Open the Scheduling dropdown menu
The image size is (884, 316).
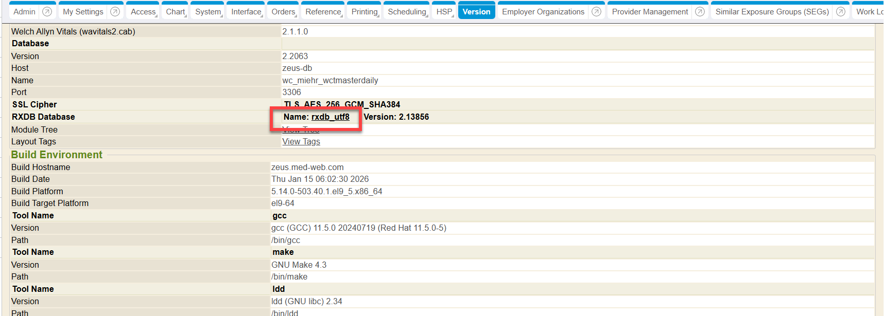[x=407, y=12]
